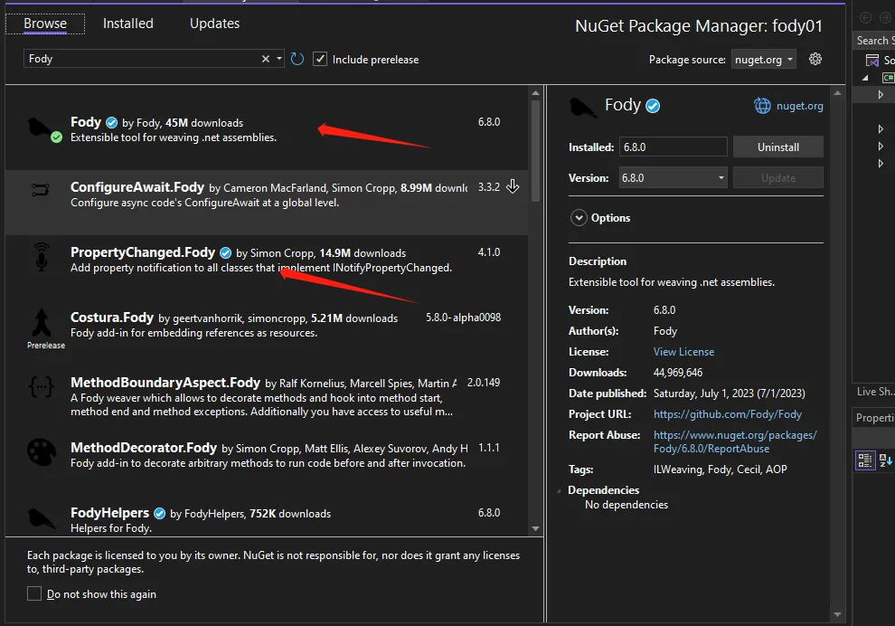
Task: Open View License link
Action: (683, 352)
